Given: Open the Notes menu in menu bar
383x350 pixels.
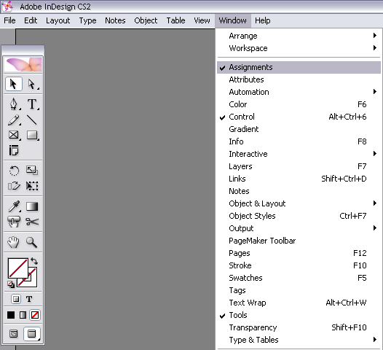Looking at the screenshot, I should 115,20.
